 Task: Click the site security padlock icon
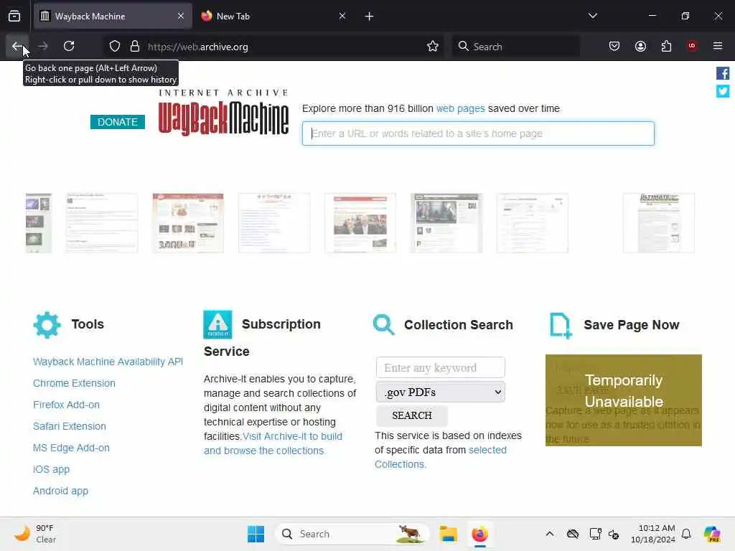[135, 47]
